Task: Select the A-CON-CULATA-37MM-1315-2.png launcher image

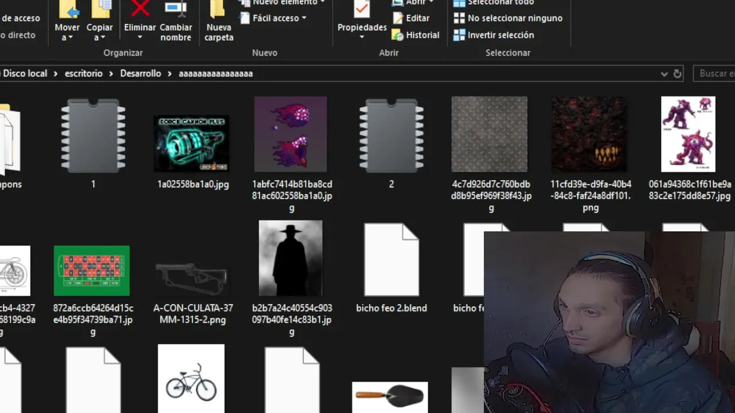Action: pyautogui.click(x=191, y=279)
